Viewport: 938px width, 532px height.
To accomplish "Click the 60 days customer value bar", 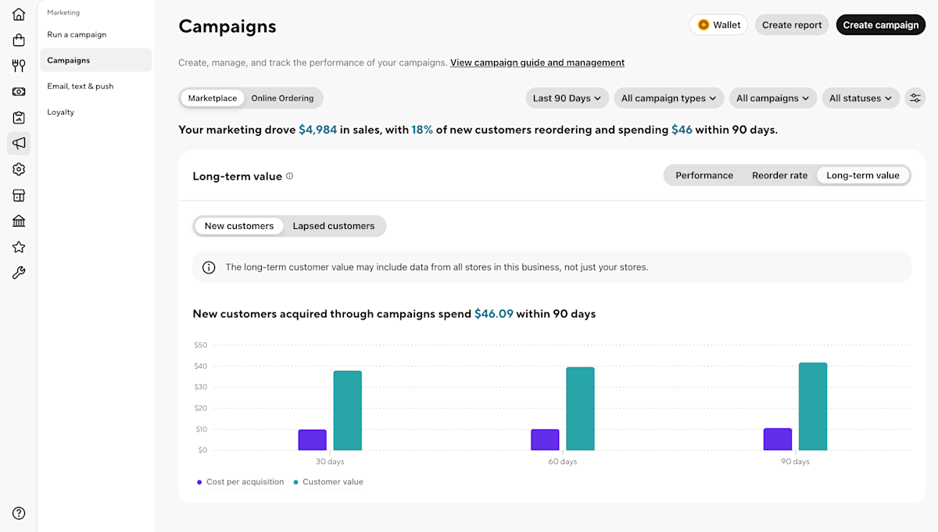I will pos(580,409).
